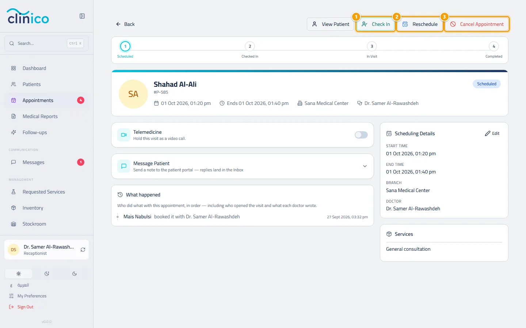The image size is (526, 328).
Task: Click the Mais Nabulsi name in history
Action: coord(137,216)
